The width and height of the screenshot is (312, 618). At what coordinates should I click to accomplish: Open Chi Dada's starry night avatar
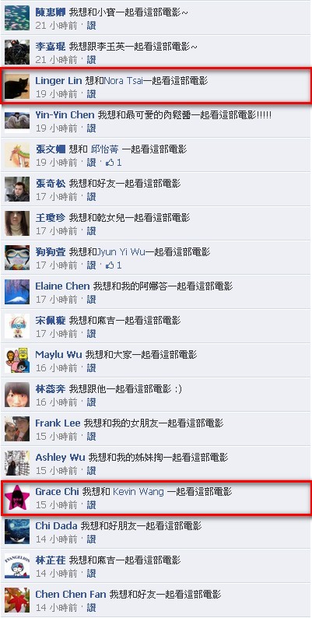[17, 532]
